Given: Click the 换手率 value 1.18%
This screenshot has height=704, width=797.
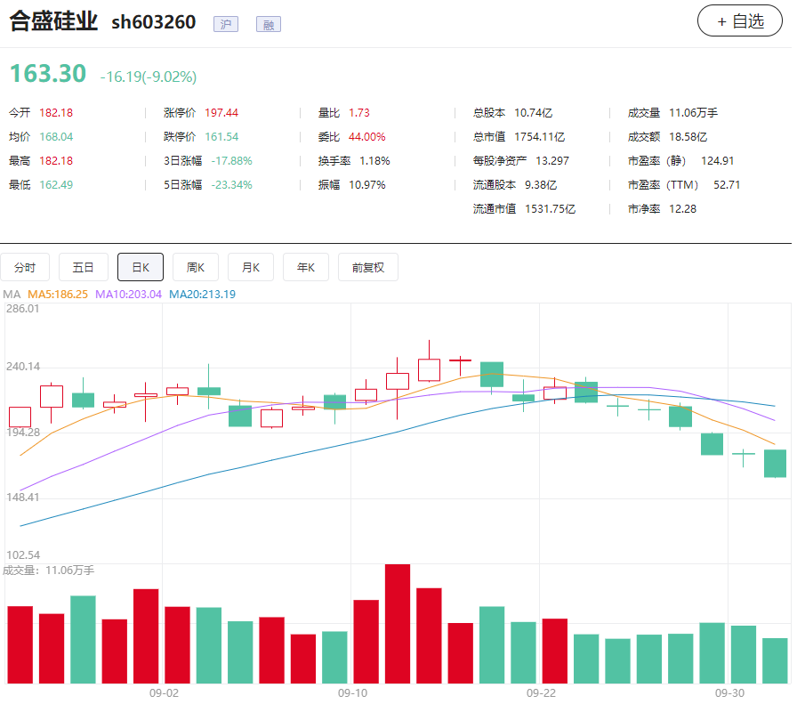Looking at the screenshot, I should (x=374, y=161).
